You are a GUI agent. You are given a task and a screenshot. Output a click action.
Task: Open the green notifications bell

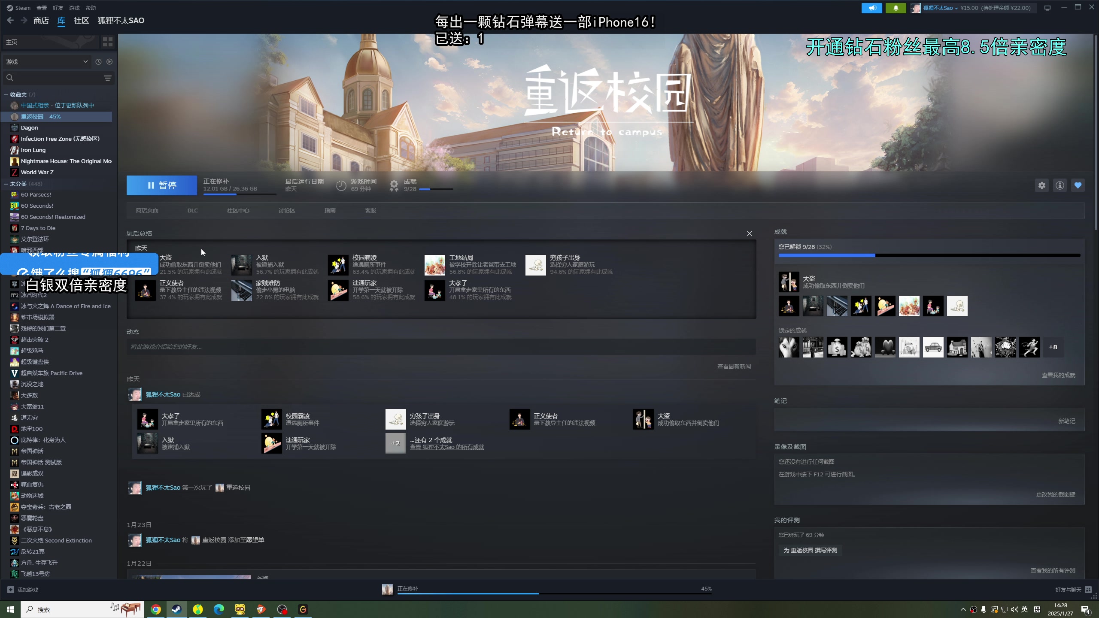pyautogui.click(x=896, y=8)
